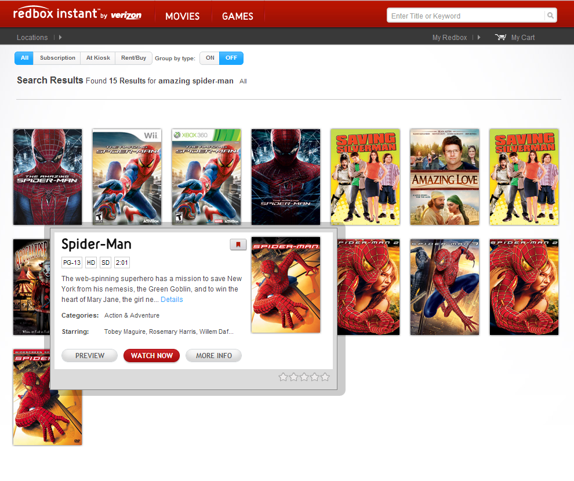This screenshot has width=574, height=481.
Task: Expand the Locations arrow
Action: point(60,37)
